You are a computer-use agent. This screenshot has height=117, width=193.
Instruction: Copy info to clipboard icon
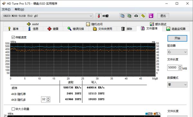[x=122, y=16]
